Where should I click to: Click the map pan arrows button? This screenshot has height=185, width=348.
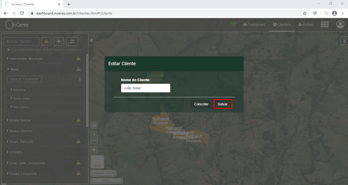tap(94, 150)
